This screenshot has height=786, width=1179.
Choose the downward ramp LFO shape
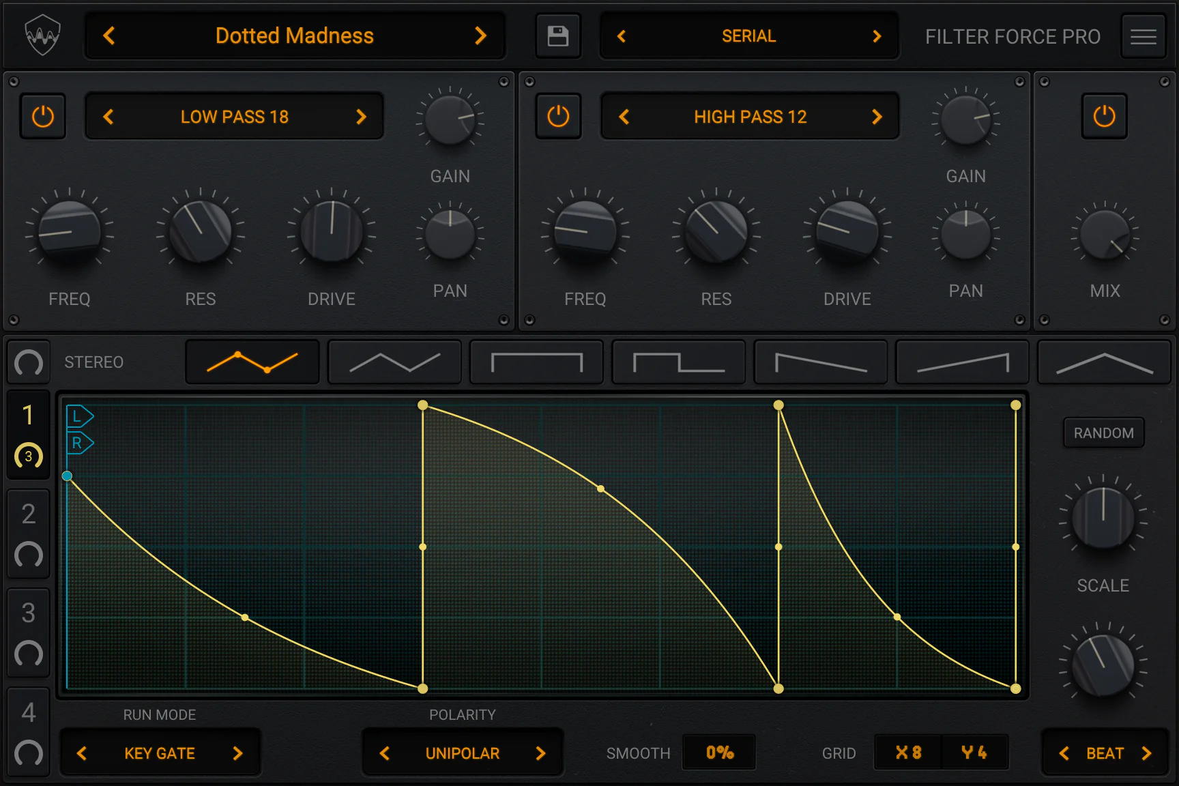coord(820,362)
